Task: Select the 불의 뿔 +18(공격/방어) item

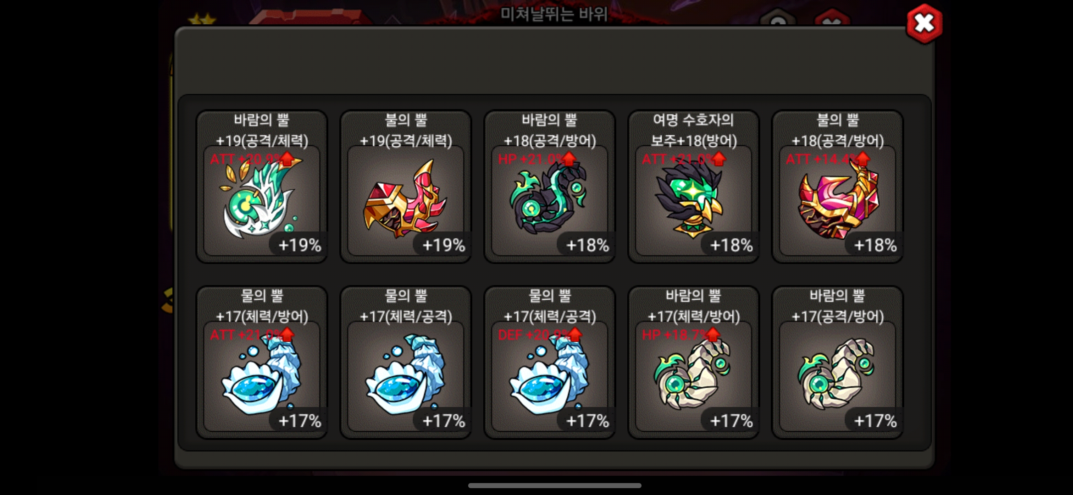Action: [838, 187]
